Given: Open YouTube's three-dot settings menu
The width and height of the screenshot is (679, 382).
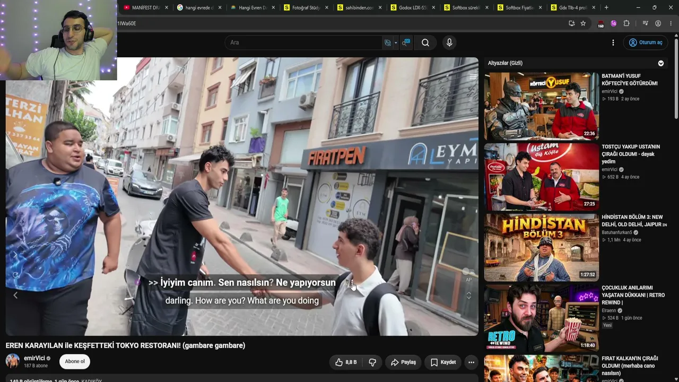Looking at the screenshot, I should click(x=613, y=42).
